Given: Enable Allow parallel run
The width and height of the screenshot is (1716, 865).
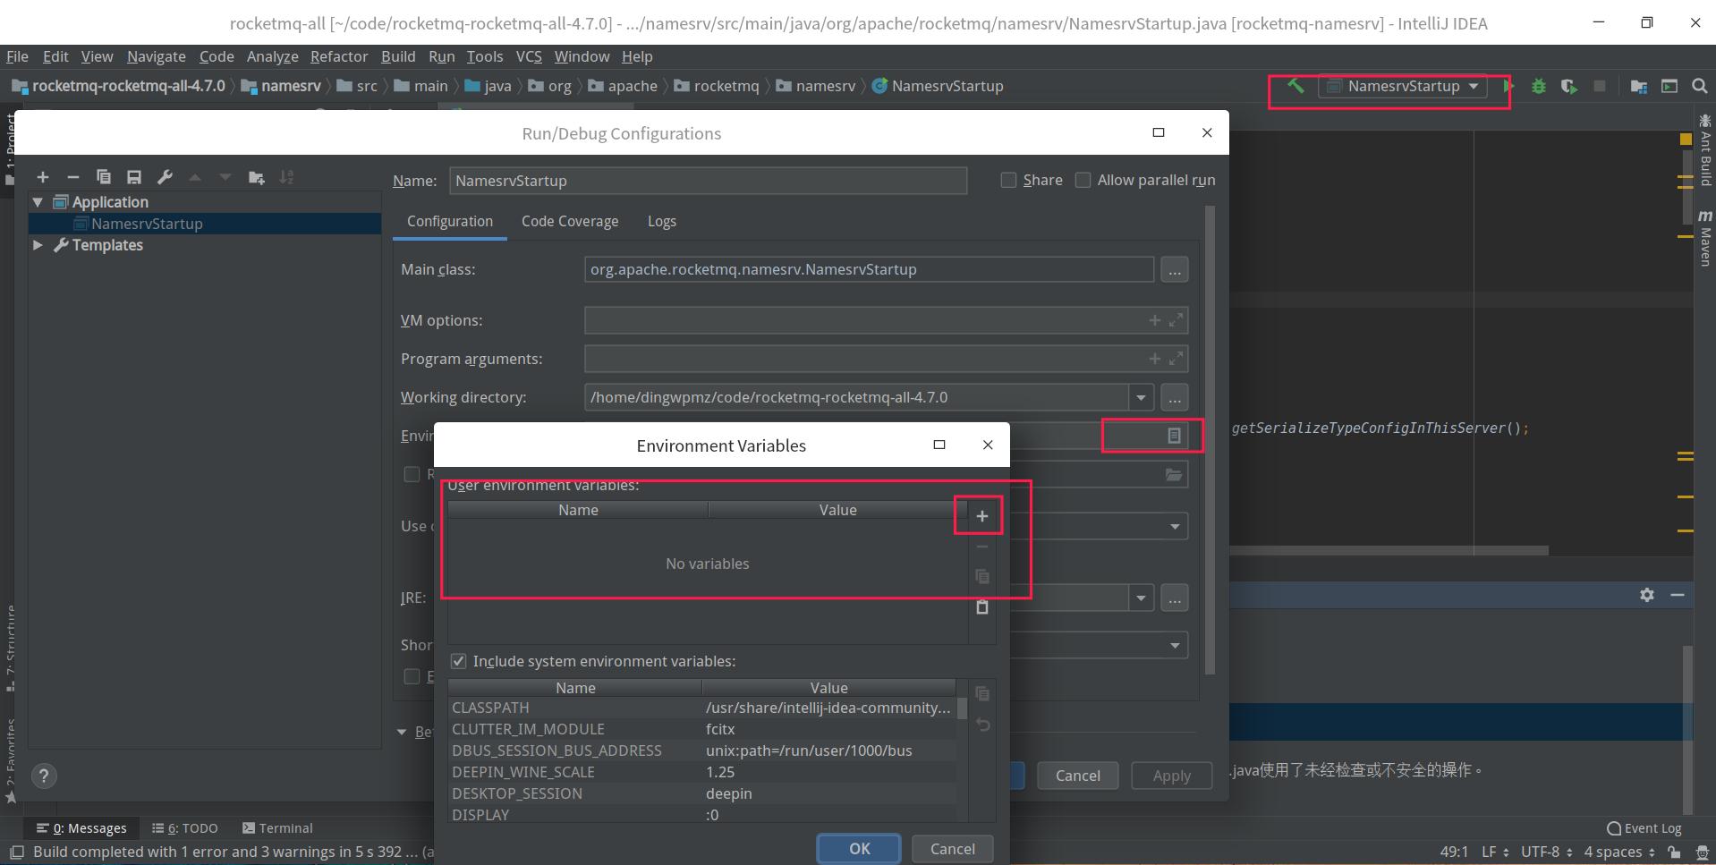Looking at the screenshot, I should 1083,180.
